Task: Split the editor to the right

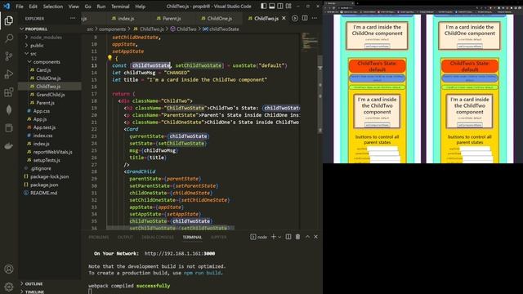Action: [305, 18]
